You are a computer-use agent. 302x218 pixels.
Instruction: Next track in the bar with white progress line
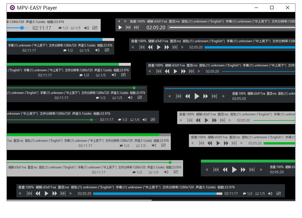pyautogui.click(x=136, y=27)
